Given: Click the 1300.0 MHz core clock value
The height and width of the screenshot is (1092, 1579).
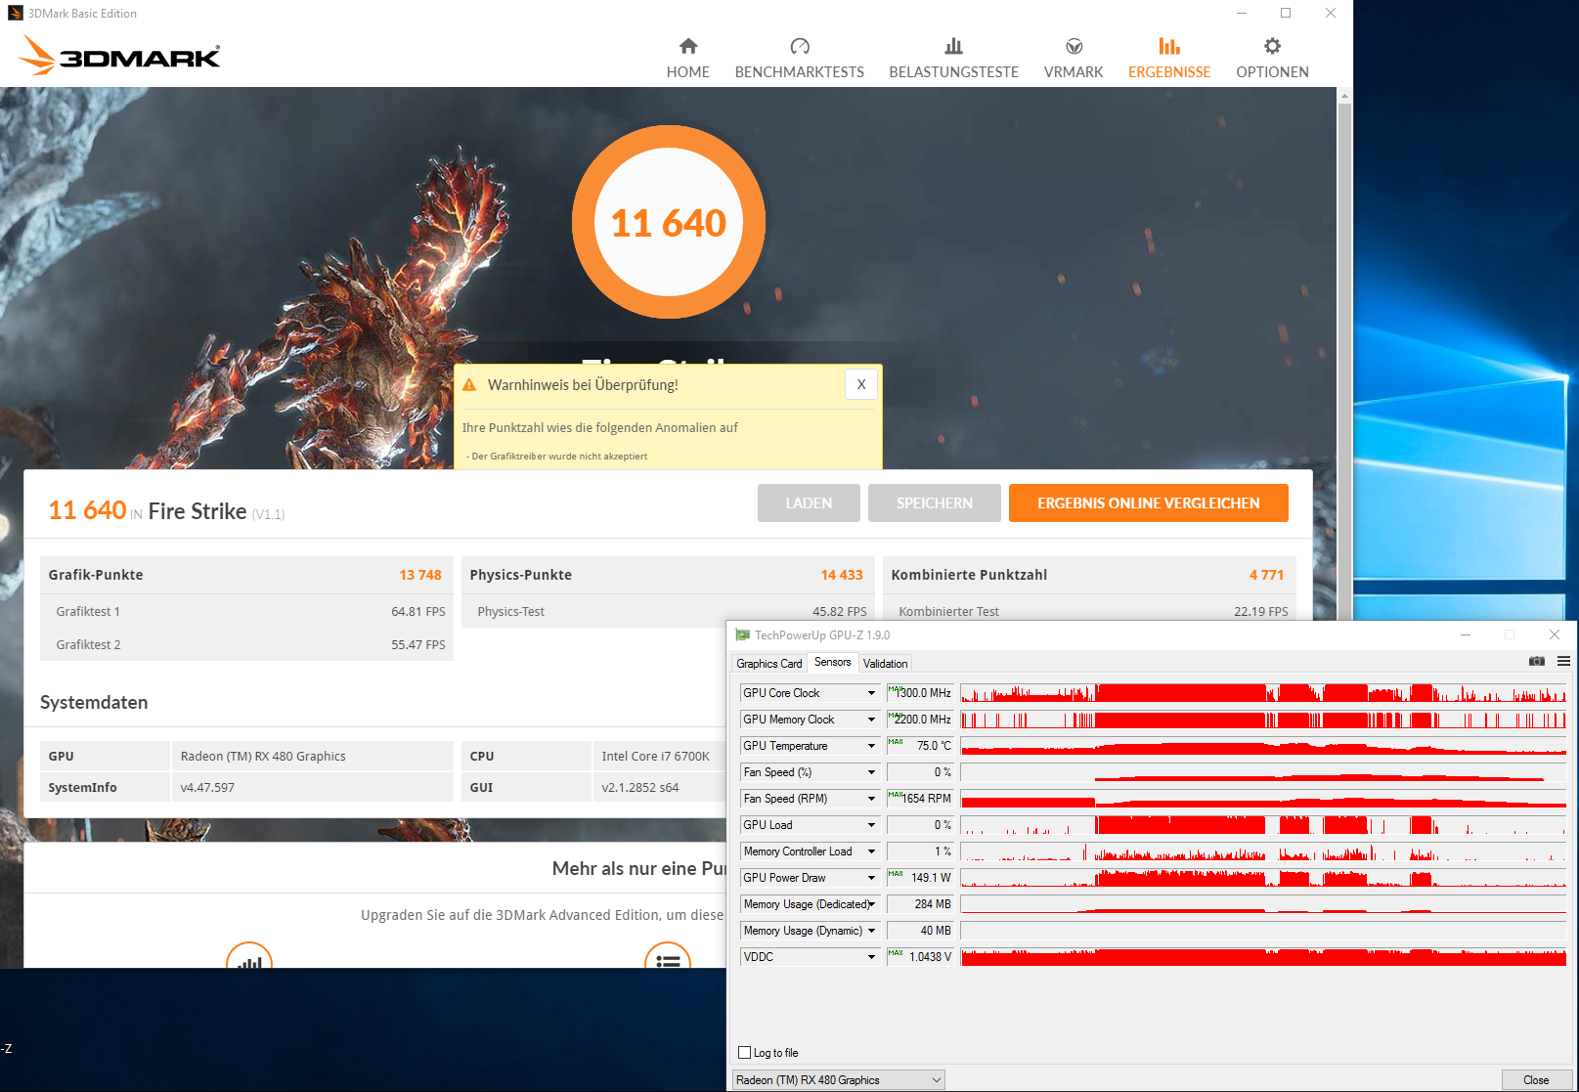Looking at the screenshot, I should (x=920, y=693).
